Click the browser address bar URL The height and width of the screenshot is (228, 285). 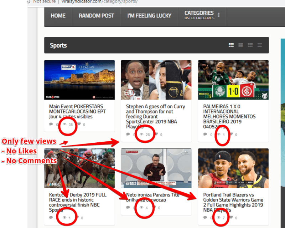(100, 2)
